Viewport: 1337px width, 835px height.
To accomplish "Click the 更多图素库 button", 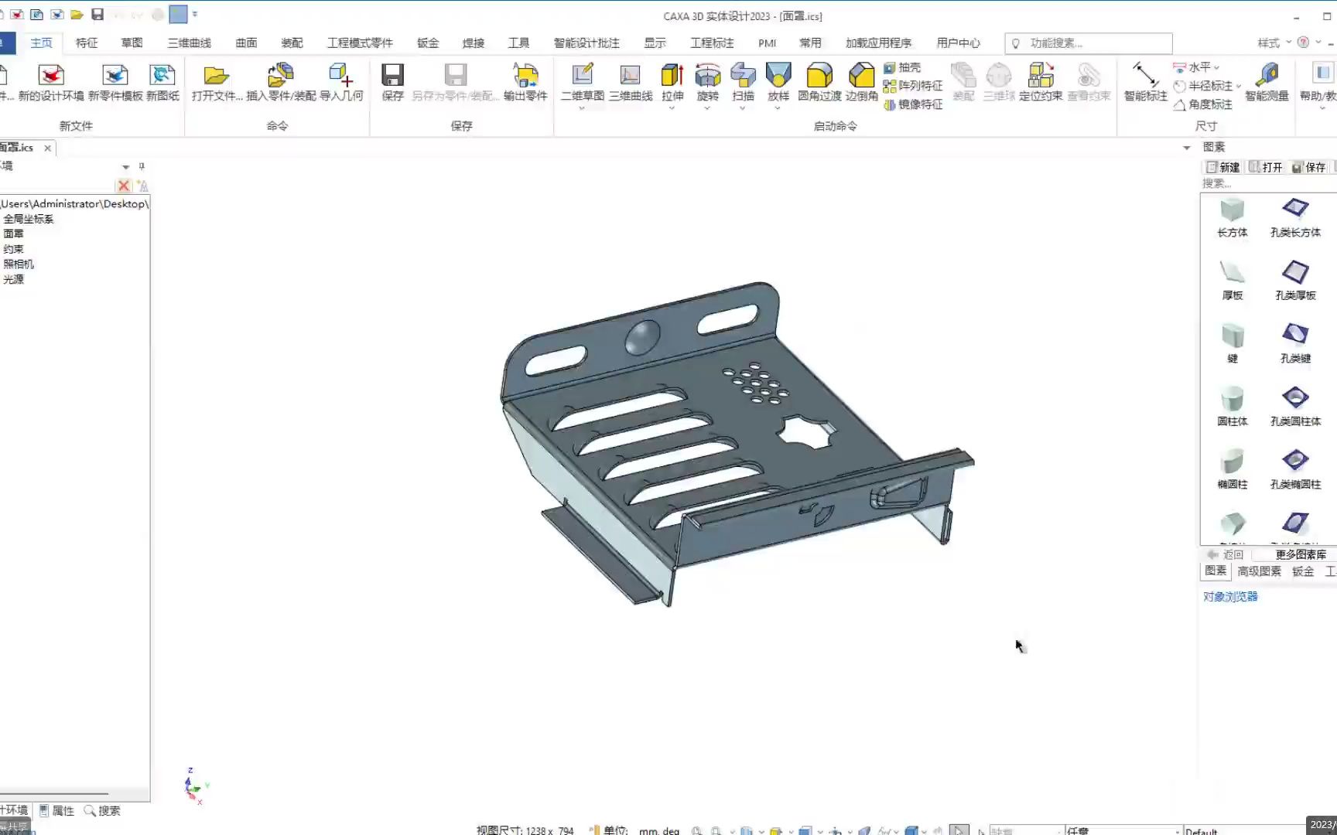I will tap(1301, 554).
